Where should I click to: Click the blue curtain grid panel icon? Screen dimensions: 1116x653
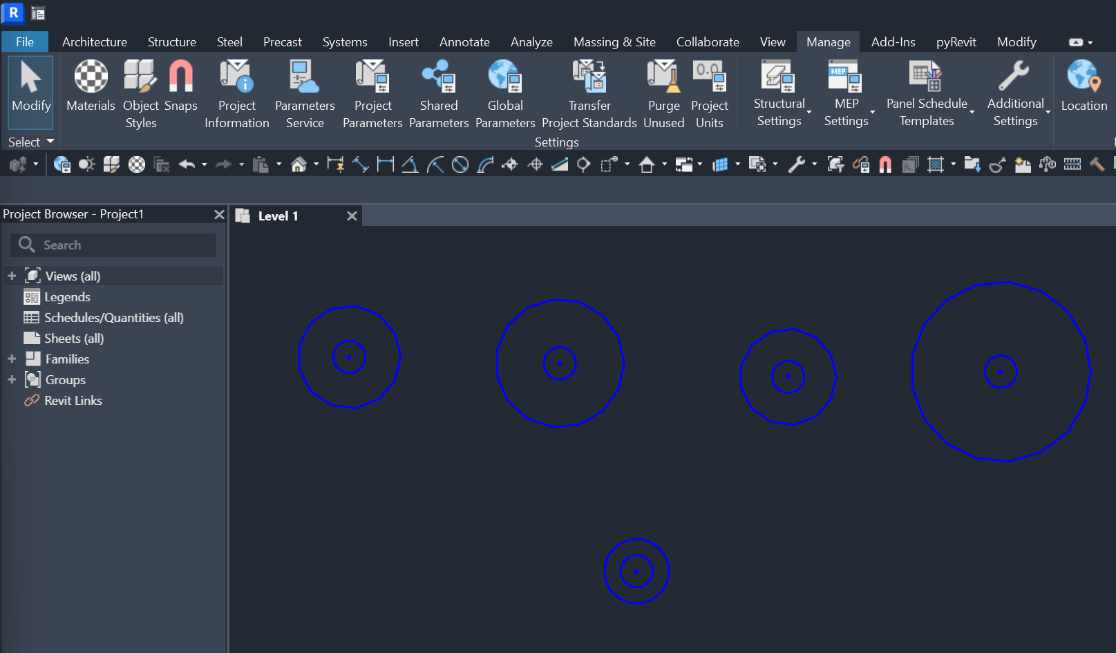coord(720,164)
